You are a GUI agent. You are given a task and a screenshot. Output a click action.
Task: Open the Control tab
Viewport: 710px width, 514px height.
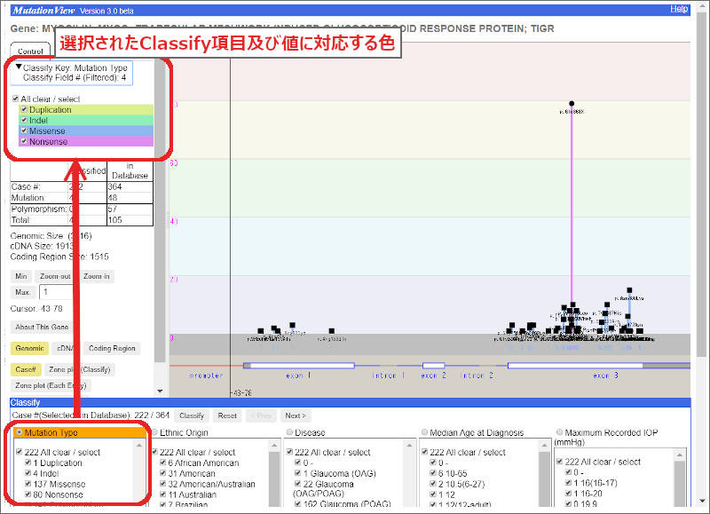[30, 51]
